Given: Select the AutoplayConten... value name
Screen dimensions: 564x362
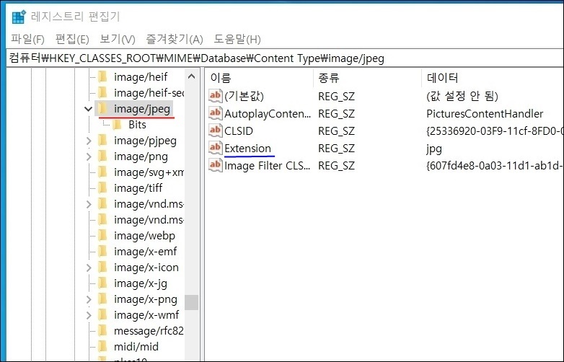Looking at the screenshot, I should click(x=268, y=114).
